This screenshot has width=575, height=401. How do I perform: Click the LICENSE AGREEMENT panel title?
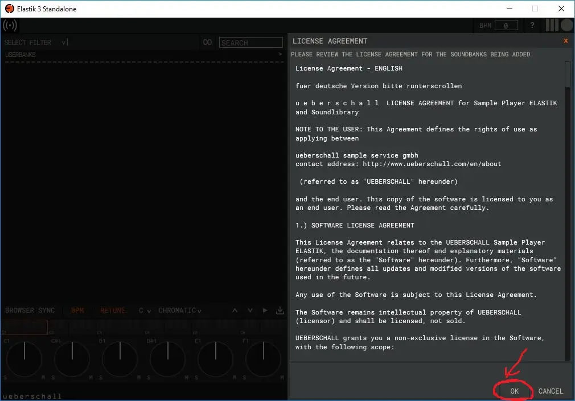pyautogui.click(x=330, y=41)
